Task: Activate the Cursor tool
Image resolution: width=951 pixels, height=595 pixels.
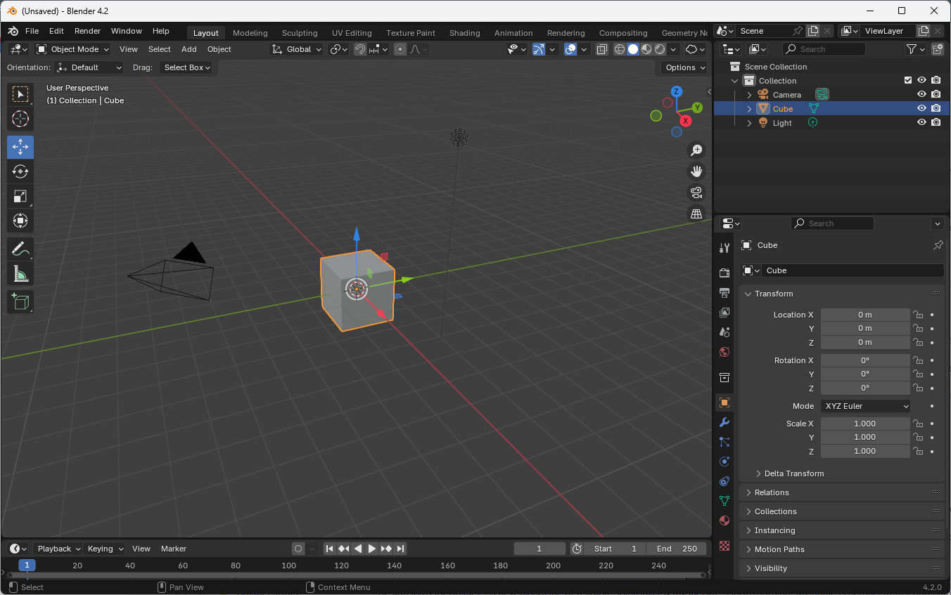Action: 20,119
